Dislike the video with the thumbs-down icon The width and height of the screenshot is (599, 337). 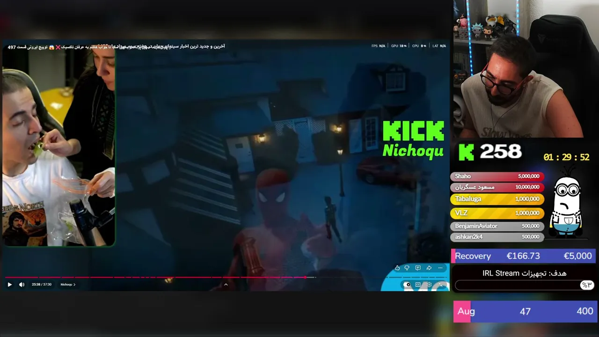(407, 268)
